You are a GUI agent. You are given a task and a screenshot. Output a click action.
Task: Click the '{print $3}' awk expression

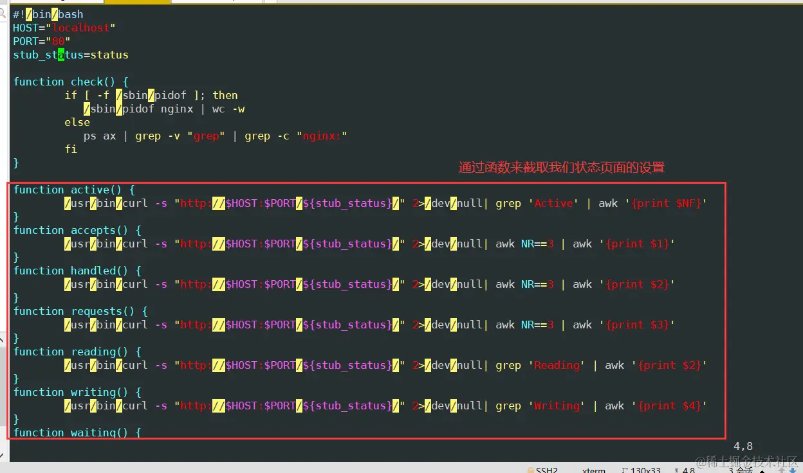(x=638, y=325)
